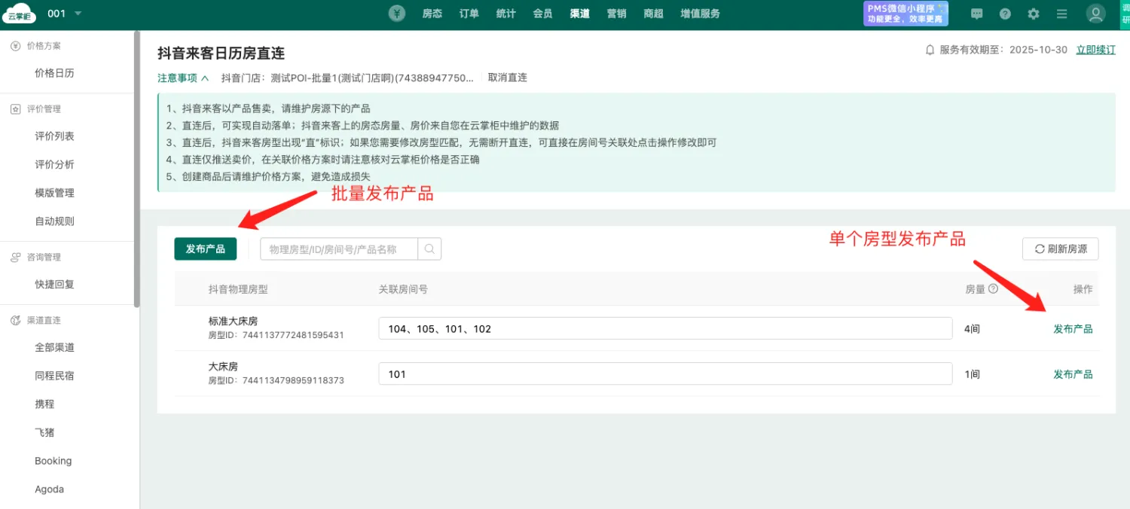The image size is (1130, 509).
Task: Click the 刷新房源 refresh button
Action: tap(1060, 249)
